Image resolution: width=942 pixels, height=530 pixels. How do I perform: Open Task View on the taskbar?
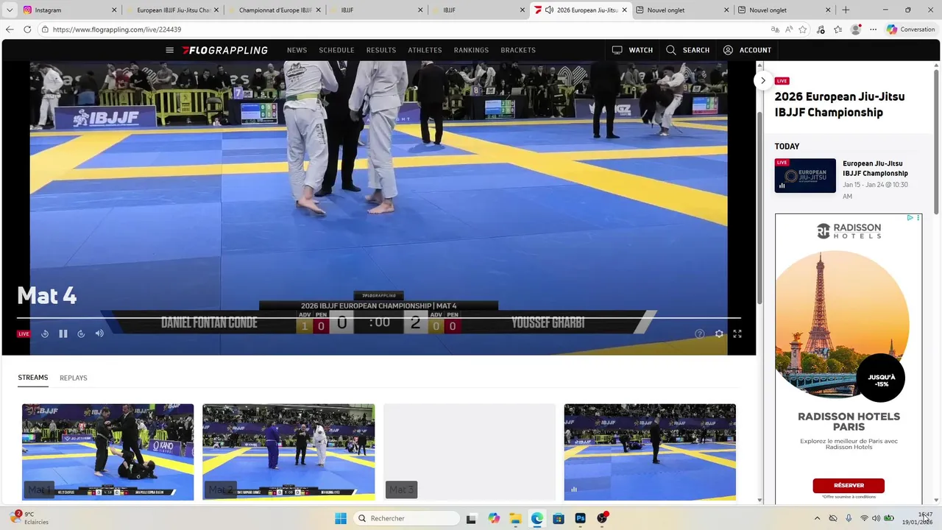tap(472, 518)
